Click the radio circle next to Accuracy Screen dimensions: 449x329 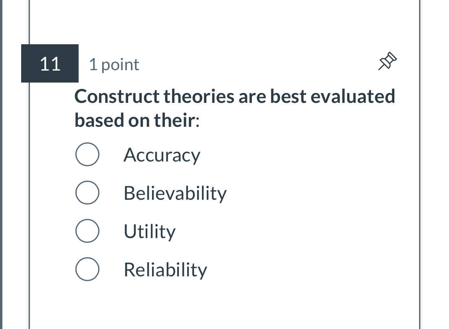coord(87,154)
